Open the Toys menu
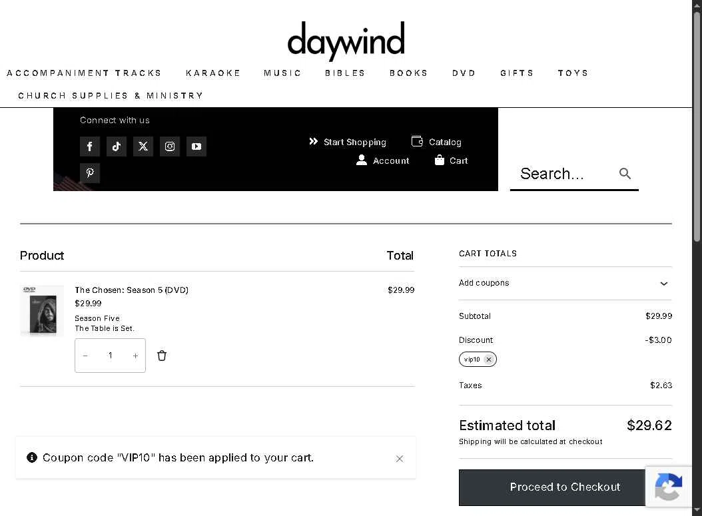Screen dimensions: 702x516 coord(573,73)
